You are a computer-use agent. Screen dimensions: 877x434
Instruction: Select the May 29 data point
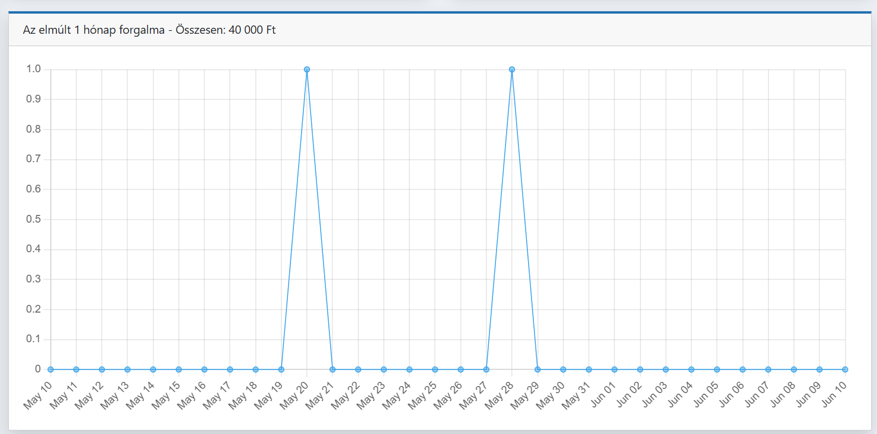(537, 369)
